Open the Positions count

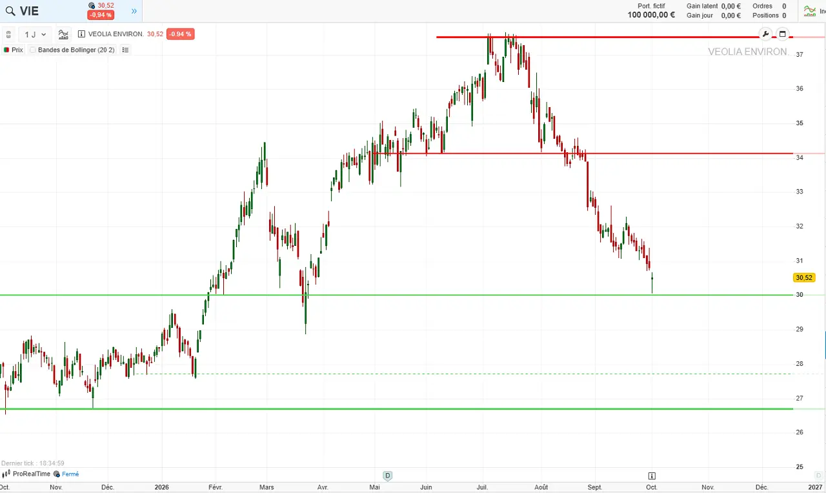click(784, 15)
